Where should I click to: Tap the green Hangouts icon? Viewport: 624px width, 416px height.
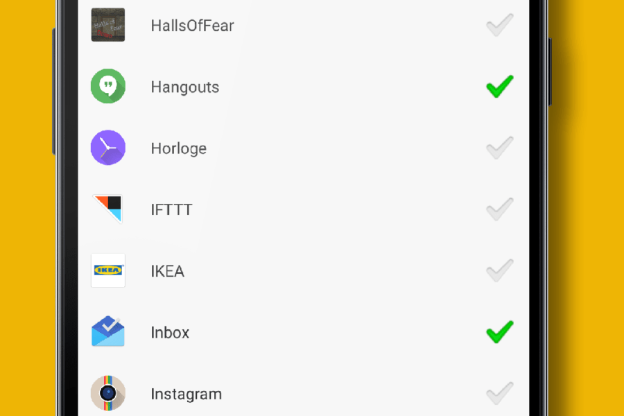pos(108,86)
